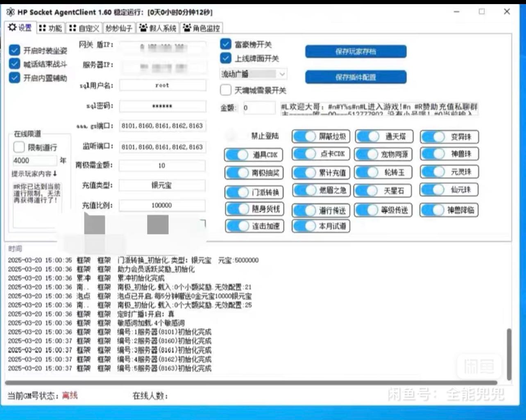Click the log panel horizontal scrollbar
Viewport: 526px width, 420px height.
pyautogui.click(x=251, y=383)
